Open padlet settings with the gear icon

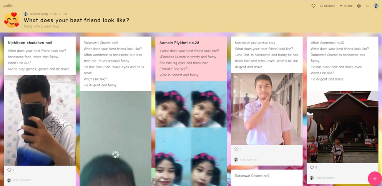[359, 6]
